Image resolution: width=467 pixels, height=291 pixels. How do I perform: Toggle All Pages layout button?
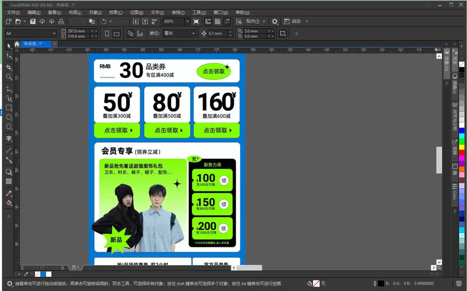(x=130, y=34)
